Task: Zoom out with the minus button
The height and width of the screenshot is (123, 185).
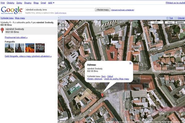Action: click(x=63, y=62)
